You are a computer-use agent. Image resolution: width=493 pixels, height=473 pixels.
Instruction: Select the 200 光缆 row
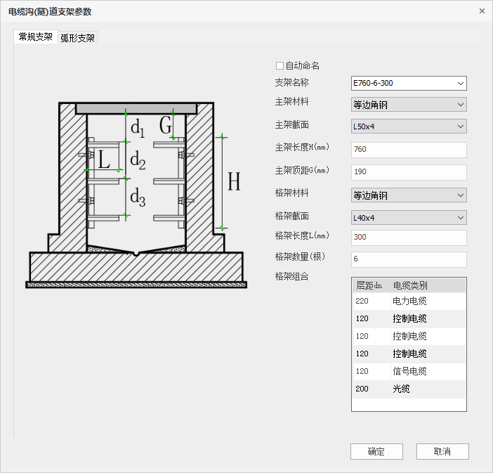point(409,389)
